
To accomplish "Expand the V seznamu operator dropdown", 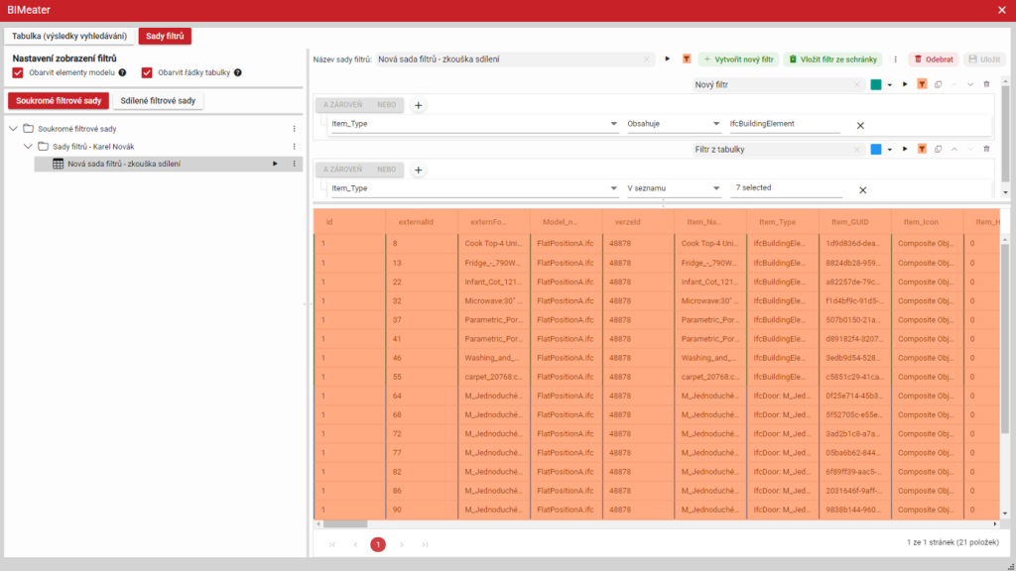I will click(673, 188).
